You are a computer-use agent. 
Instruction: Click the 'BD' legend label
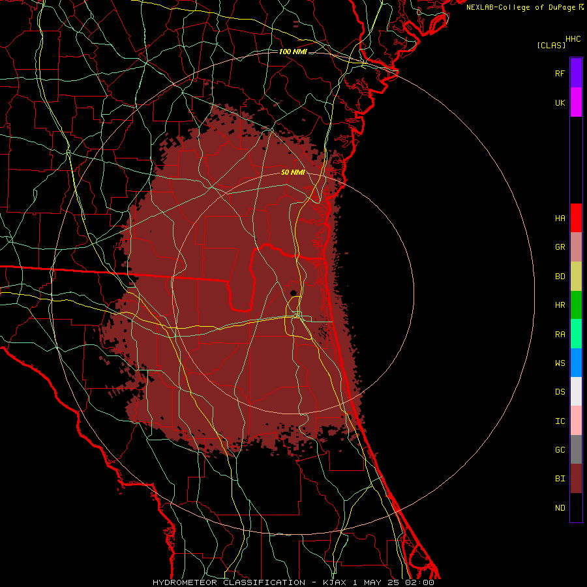(x=560, y=277)
